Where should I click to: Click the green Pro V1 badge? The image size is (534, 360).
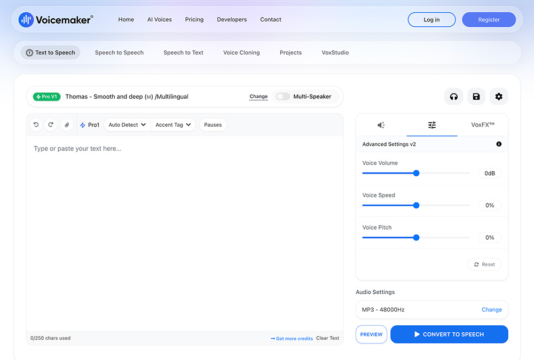point(46,97)
